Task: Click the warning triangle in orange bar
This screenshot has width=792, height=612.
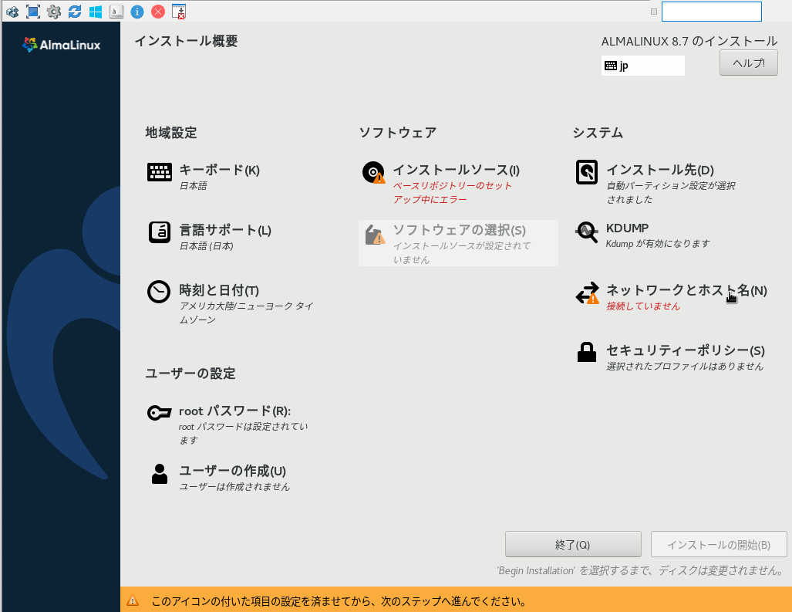Action: 133,600
